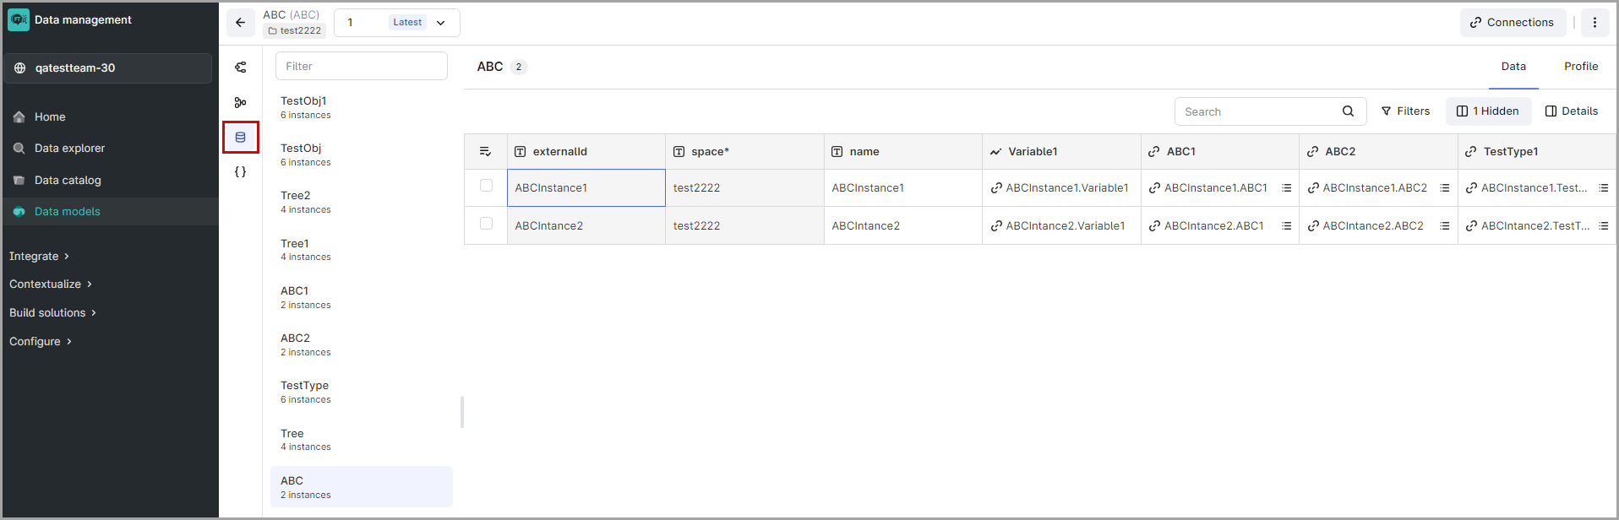Viewport: 1619px width, 520px height.
Task: Click the three-dot more options menu
Action: pos(1594,23)
